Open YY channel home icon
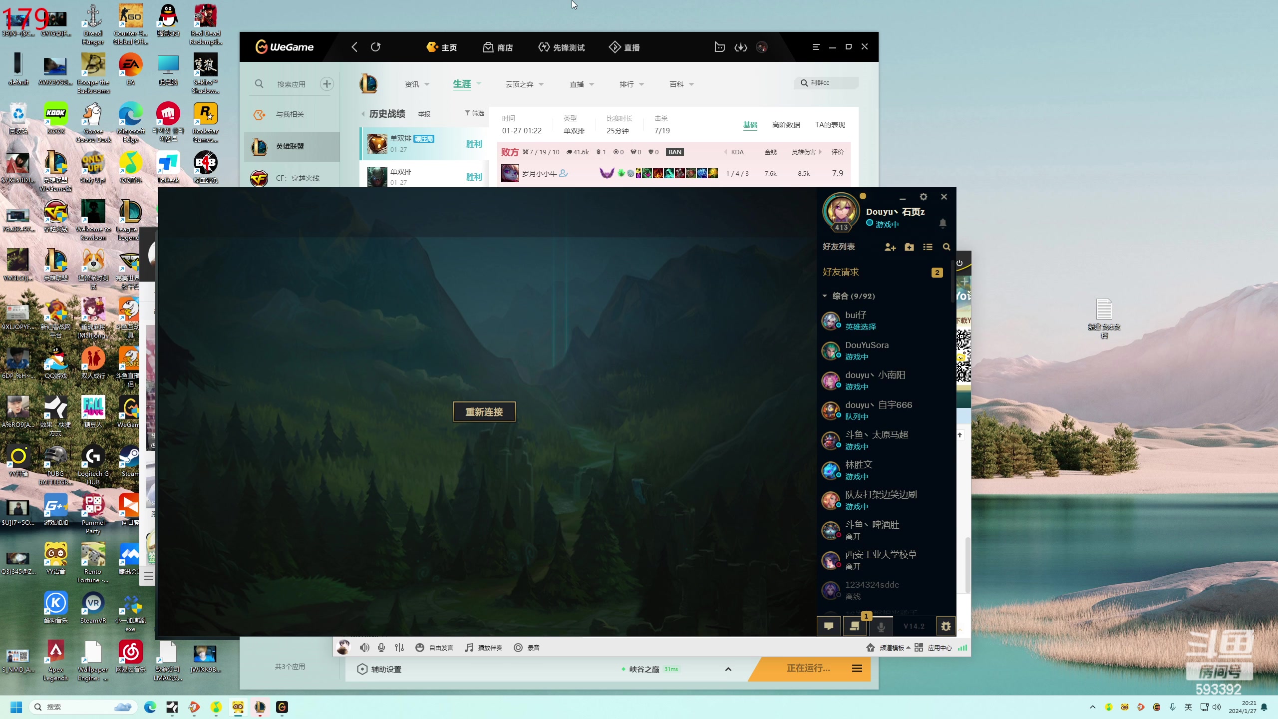Viewport: 1278px width, 719px height. click(x=871, y=648)
